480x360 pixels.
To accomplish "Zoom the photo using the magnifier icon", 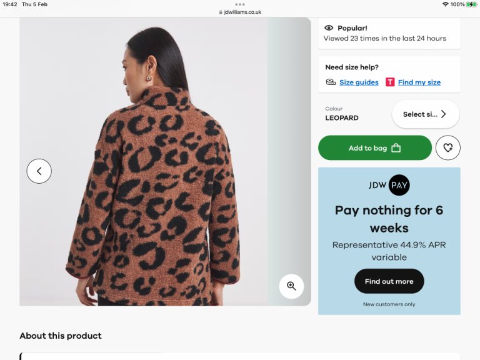I will pyautogui.click(x=291, y=286).
